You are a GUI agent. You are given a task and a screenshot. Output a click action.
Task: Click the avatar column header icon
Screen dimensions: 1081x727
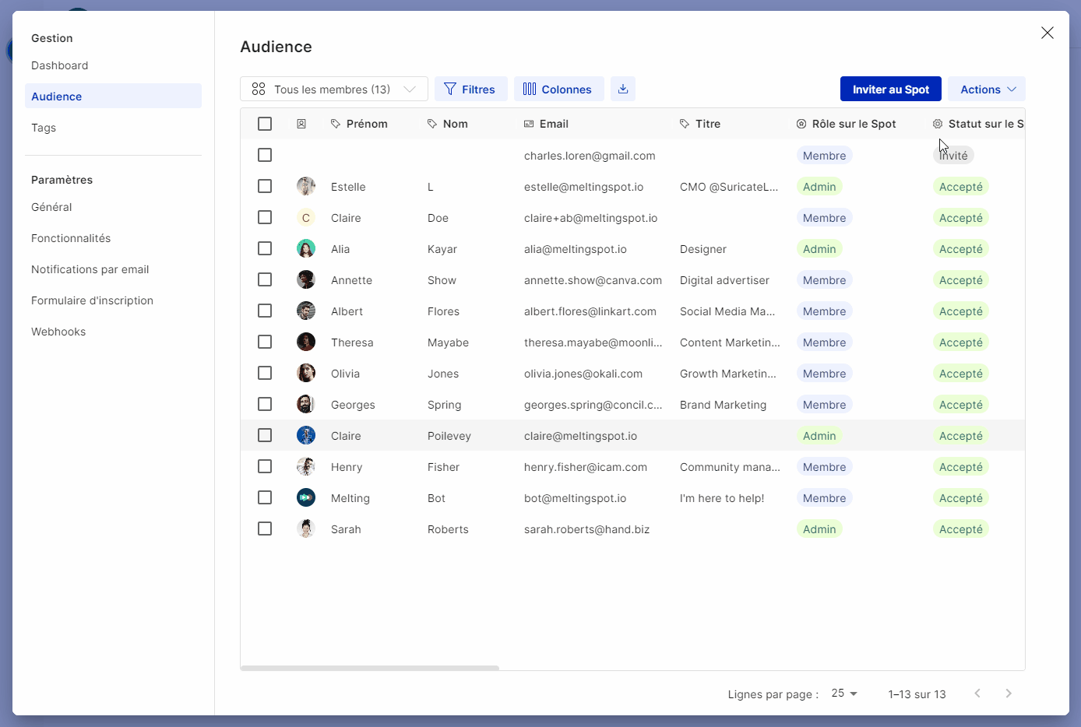[301, 124]
